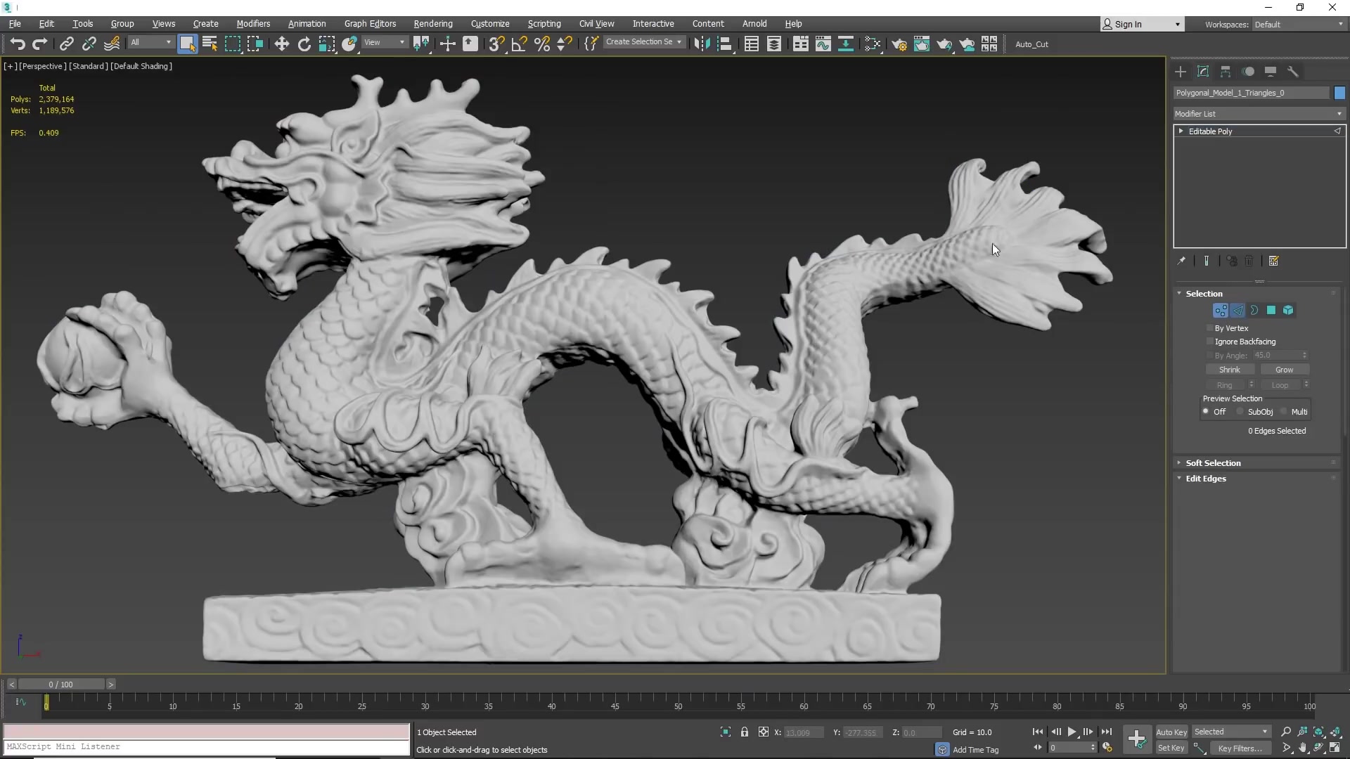Click the object color swatch next to Polygonal_Model_1_Triangles_0
Screen dimensions: 1350x759
(x=1339, y=93)
